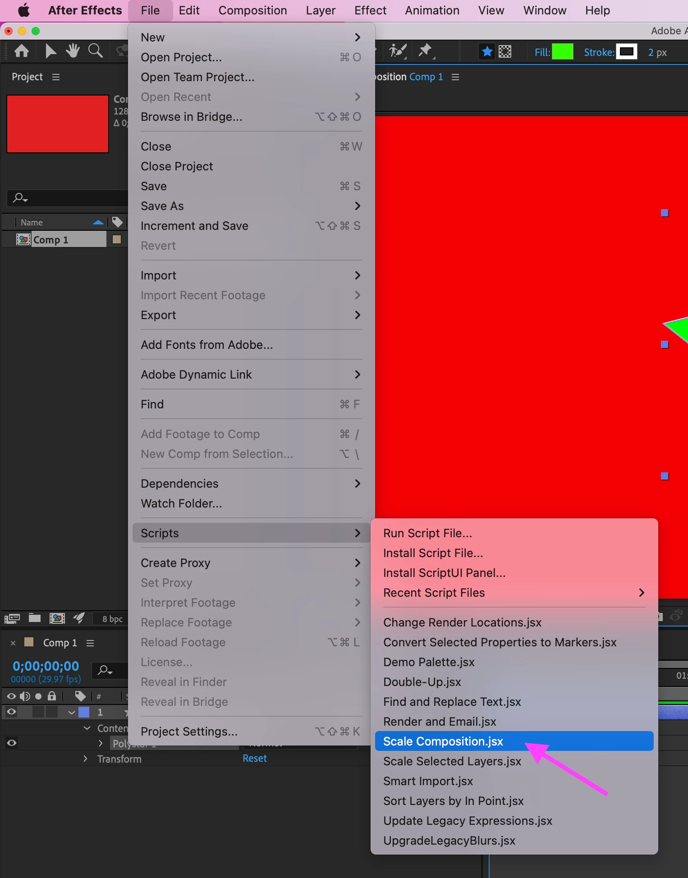688x878 pixels.
Task: Click layer 1 blue label color swatch
Action: coord(84,712)
